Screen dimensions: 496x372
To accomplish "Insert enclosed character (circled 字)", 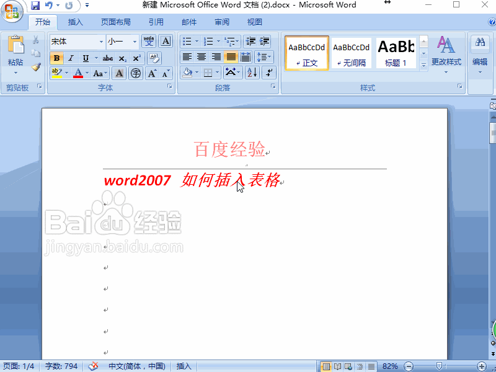I will pos(136,73).
